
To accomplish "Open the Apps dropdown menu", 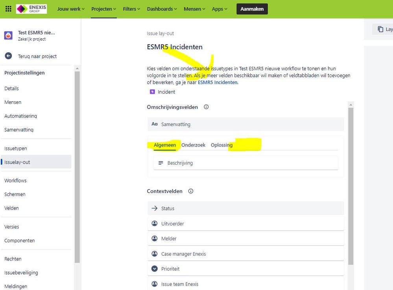I will [x=220, y=9].
